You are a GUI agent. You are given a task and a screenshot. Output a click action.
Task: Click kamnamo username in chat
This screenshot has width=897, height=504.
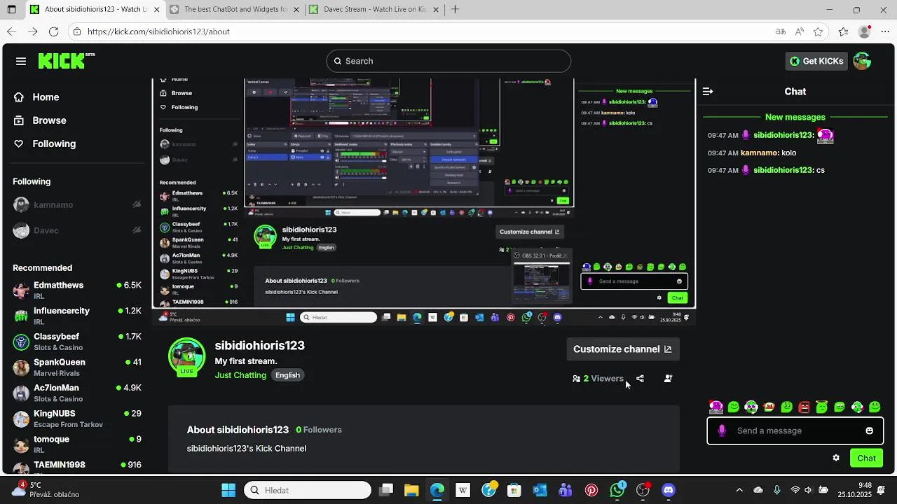click(x=759, y=153)
